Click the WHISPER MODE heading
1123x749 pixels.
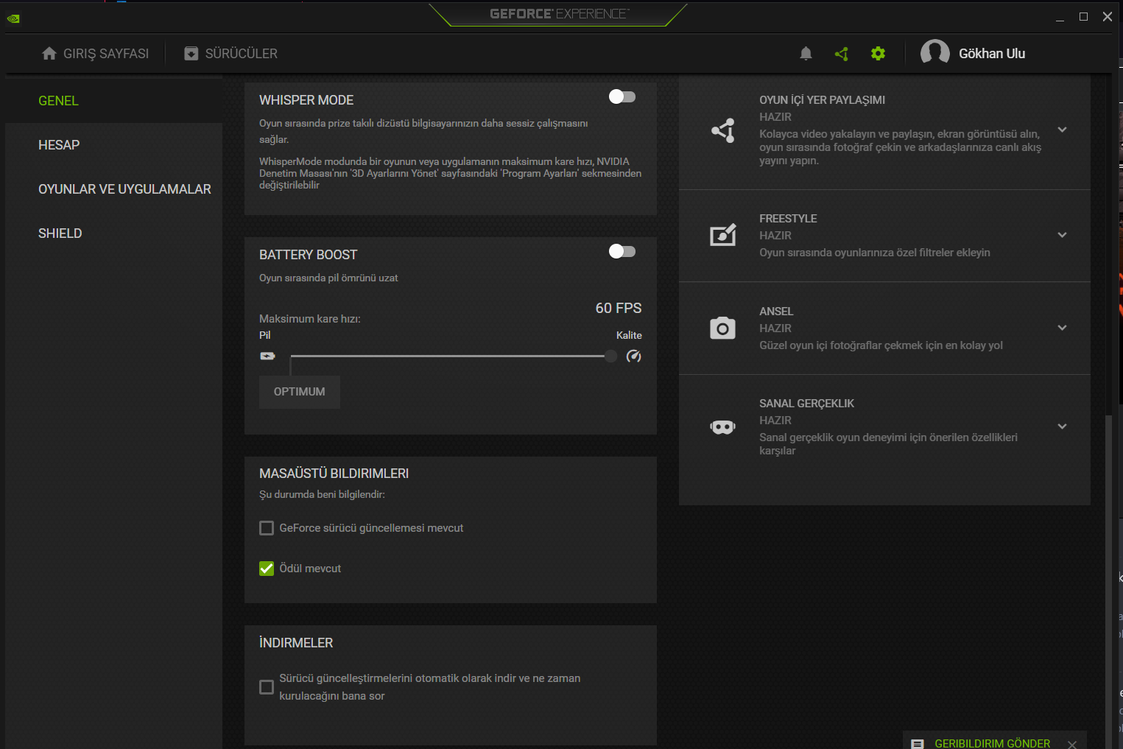(306, 100)
